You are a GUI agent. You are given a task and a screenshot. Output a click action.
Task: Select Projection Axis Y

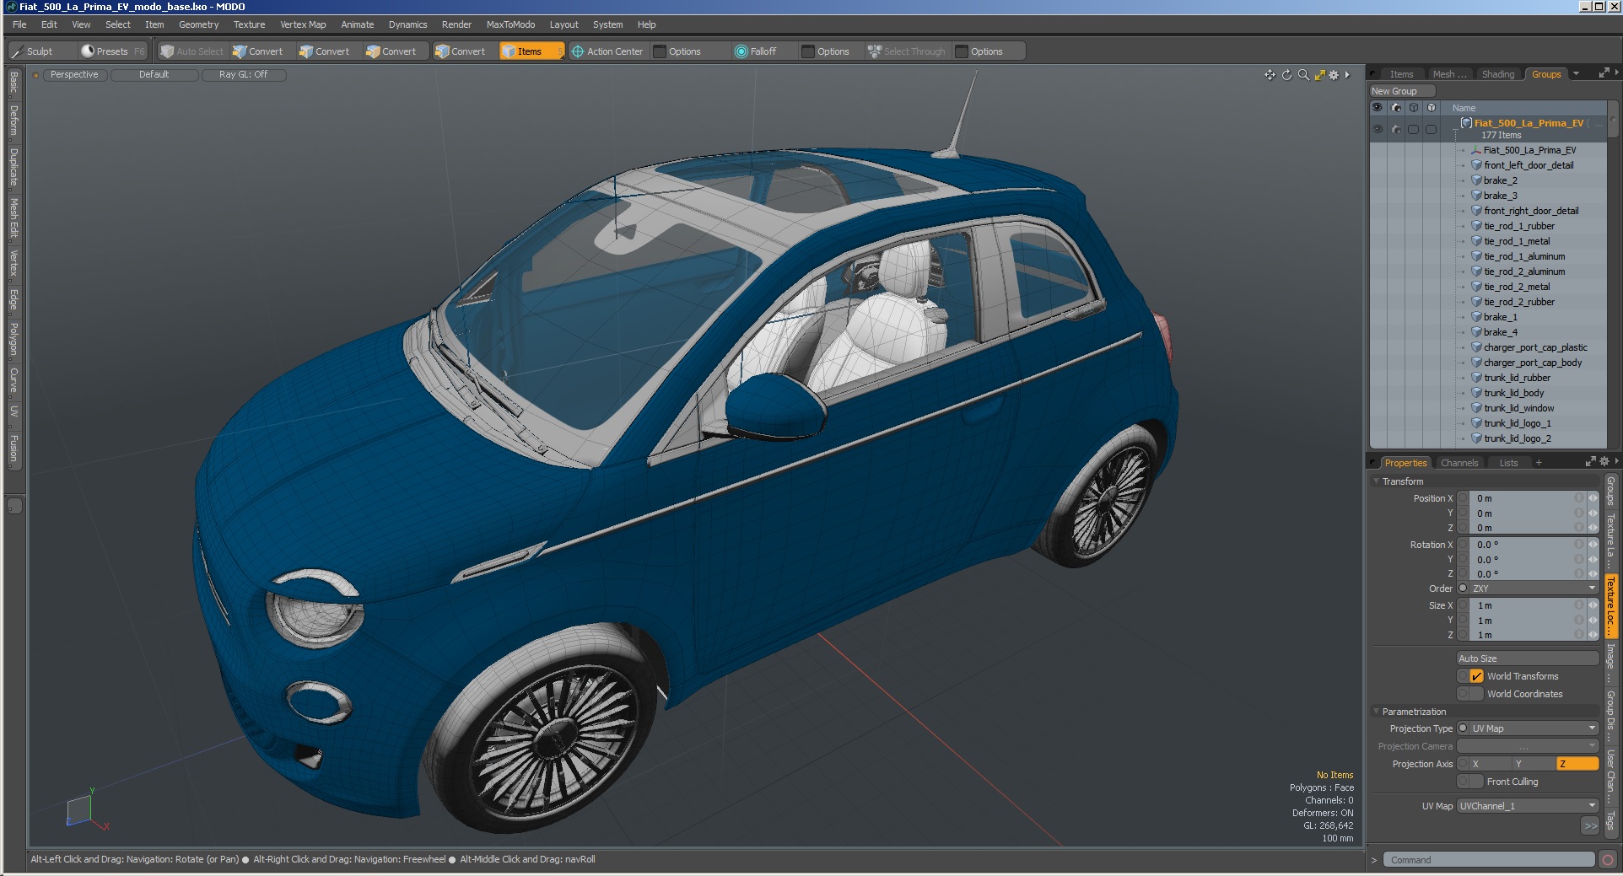click(x=1534, y=764)
